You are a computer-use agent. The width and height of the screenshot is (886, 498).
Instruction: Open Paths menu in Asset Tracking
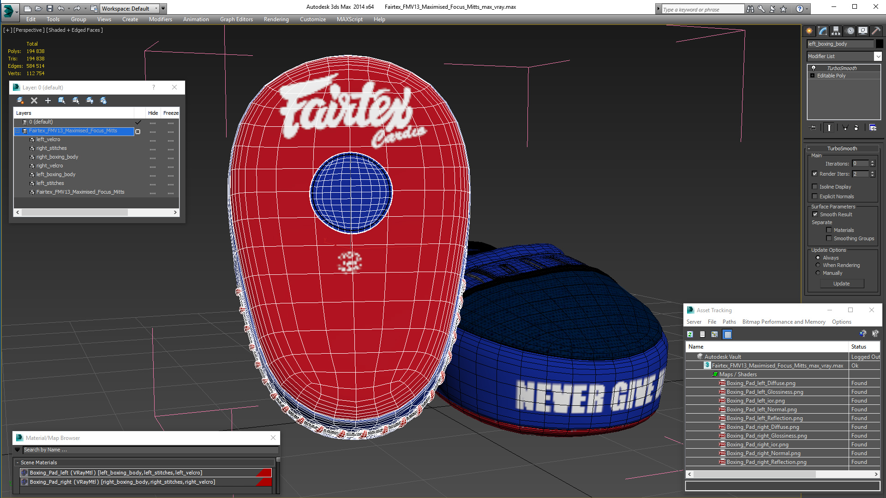click(729, 322)
